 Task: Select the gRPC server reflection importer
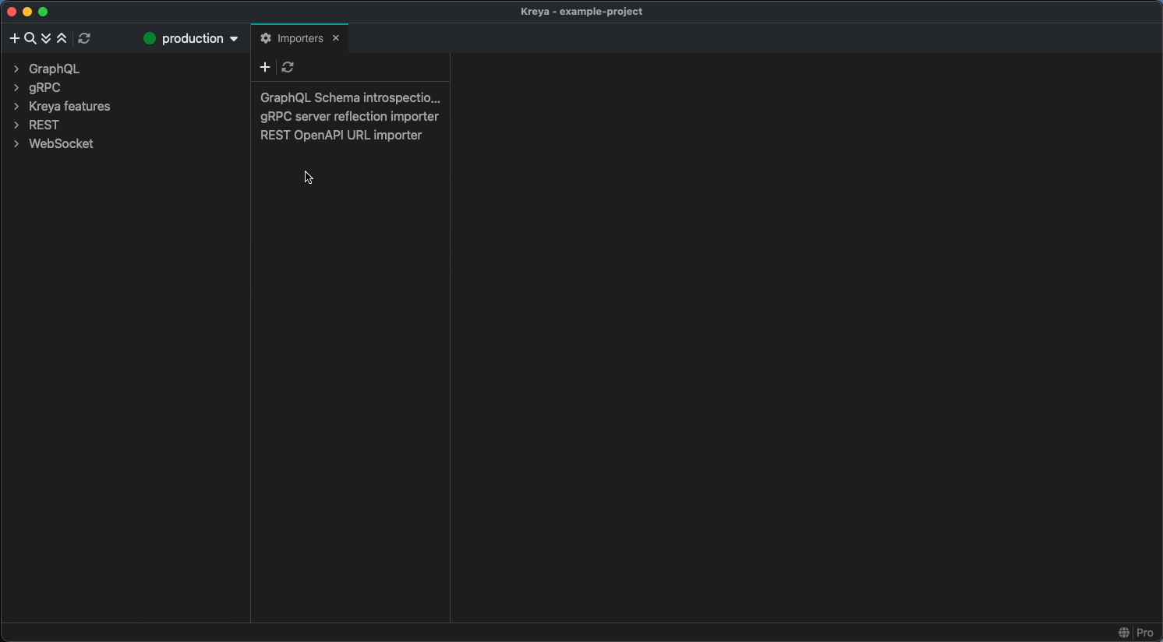pyautogui.click(x=349, y=117)
